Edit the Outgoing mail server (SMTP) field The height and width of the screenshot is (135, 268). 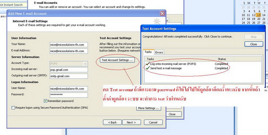69,76
